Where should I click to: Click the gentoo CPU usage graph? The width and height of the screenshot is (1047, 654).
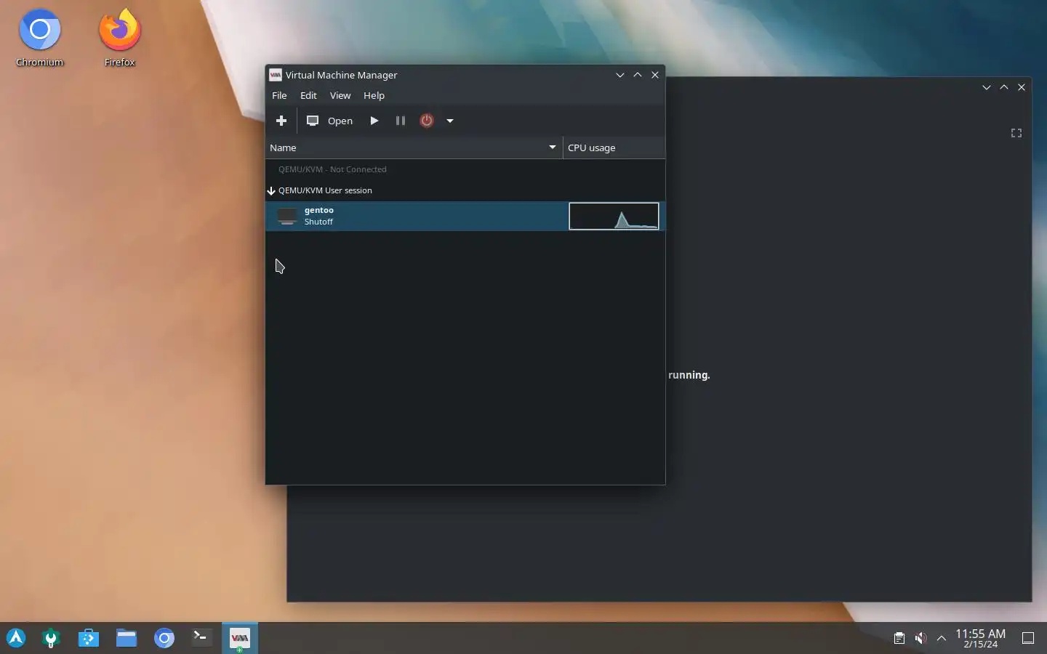click(614, 216)
